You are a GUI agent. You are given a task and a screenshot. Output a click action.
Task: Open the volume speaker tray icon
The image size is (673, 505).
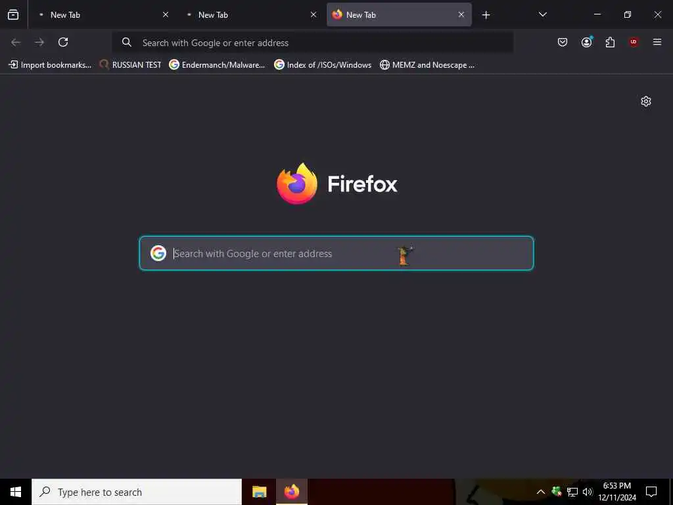[x=588, y=492]
